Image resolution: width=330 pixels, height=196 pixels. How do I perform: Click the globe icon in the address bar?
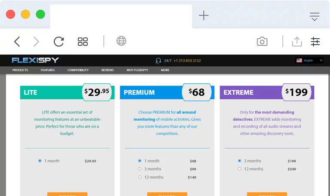tap(122, 41)
